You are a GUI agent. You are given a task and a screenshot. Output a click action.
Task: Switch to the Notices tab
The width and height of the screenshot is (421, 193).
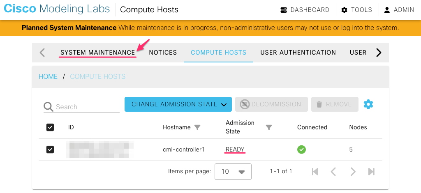[163, 53]
